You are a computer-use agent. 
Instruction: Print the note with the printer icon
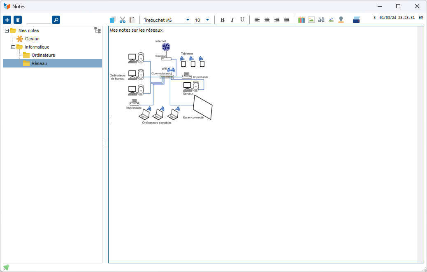pos(356,20)
